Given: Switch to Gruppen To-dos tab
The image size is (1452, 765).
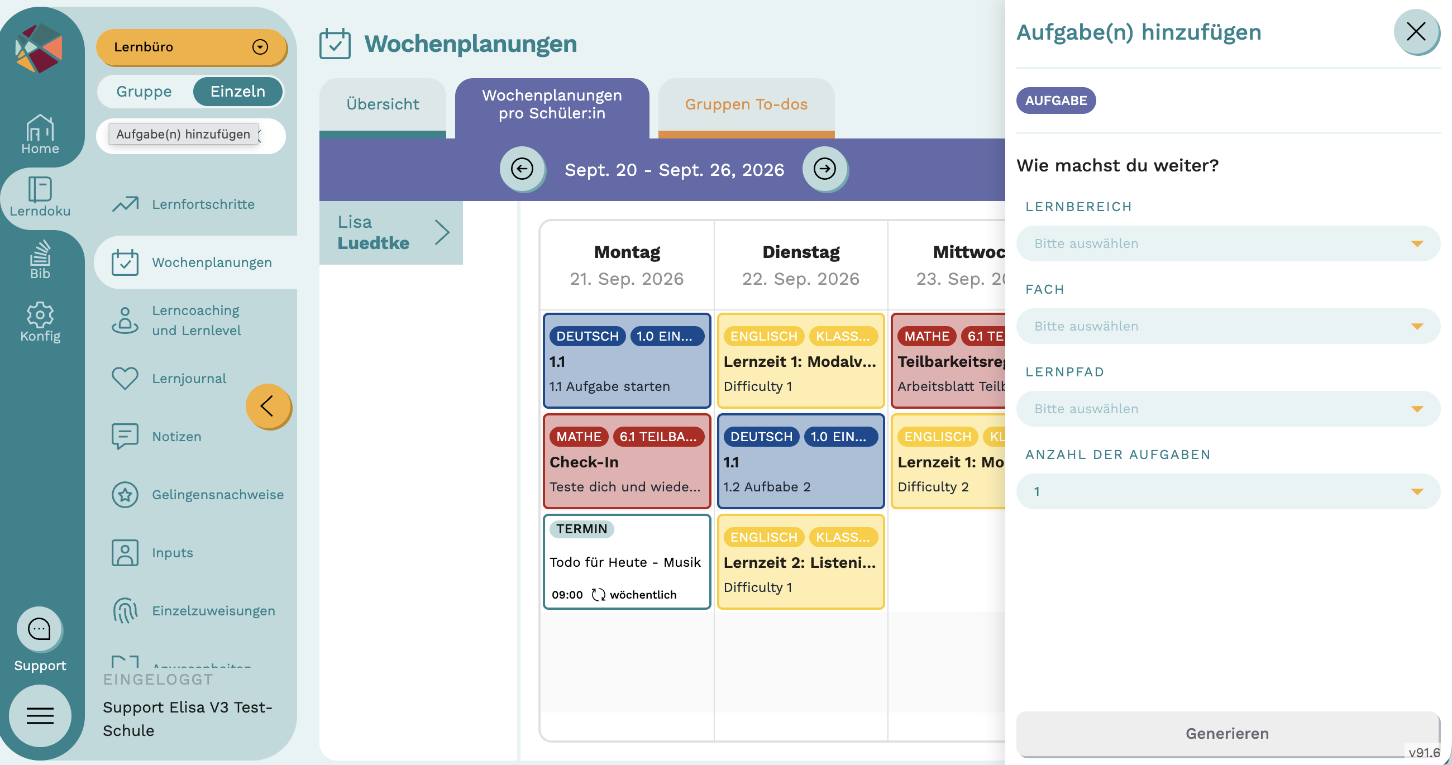Looking at the screenshot, I should point(746,104).
